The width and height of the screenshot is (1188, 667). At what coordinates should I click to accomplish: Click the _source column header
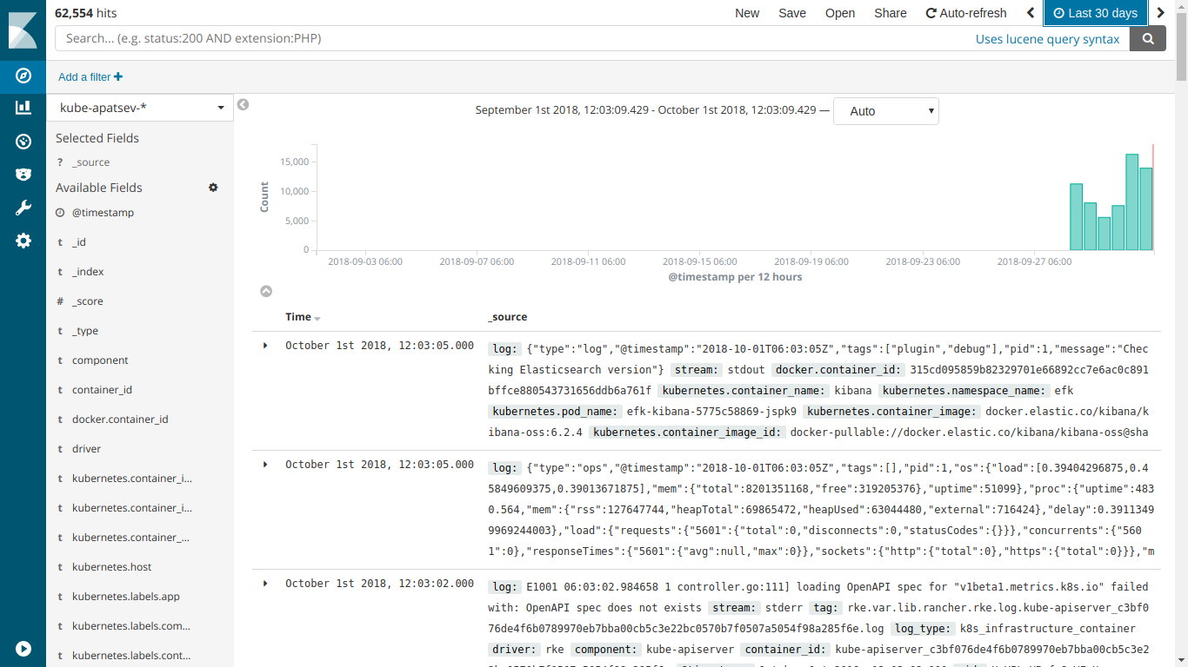coord(508,317)
